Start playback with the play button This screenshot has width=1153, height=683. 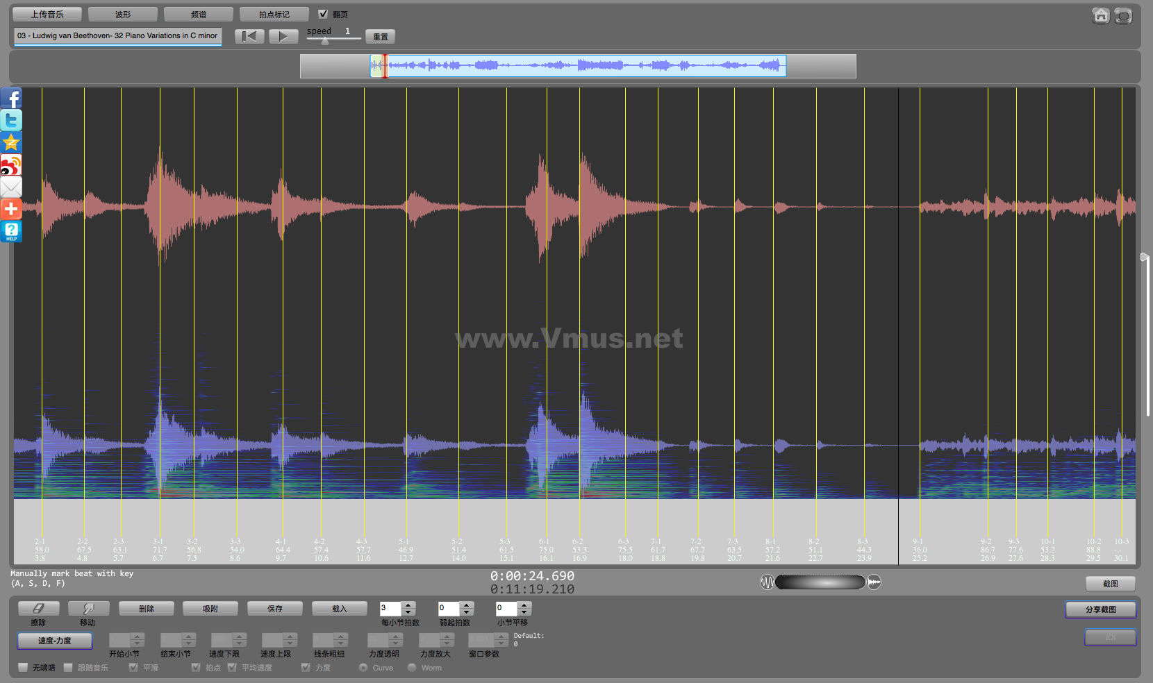click(x=283, y=36)
